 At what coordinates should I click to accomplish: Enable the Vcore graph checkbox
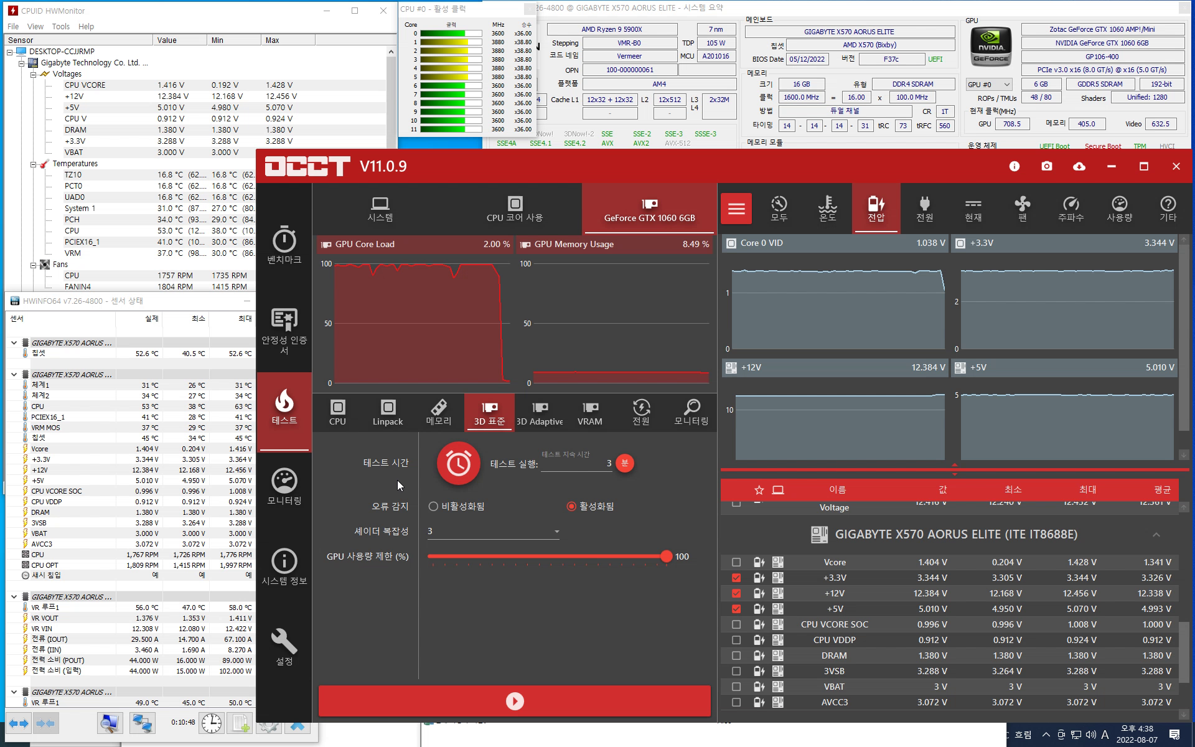[x=736, y=562]
